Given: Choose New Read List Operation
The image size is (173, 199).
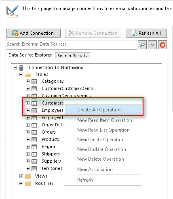Looking at the screenshot, I should click(x=103, y=130).
